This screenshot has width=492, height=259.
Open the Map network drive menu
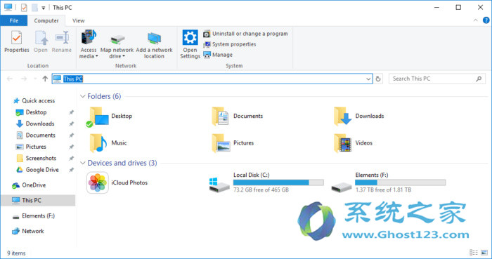117,44
